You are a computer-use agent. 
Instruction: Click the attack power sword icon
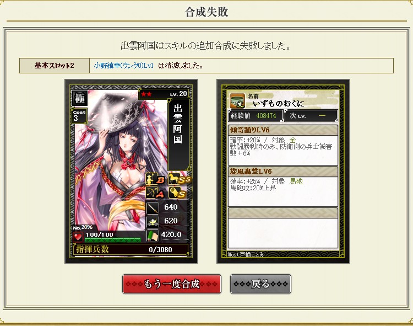[153, 207]
